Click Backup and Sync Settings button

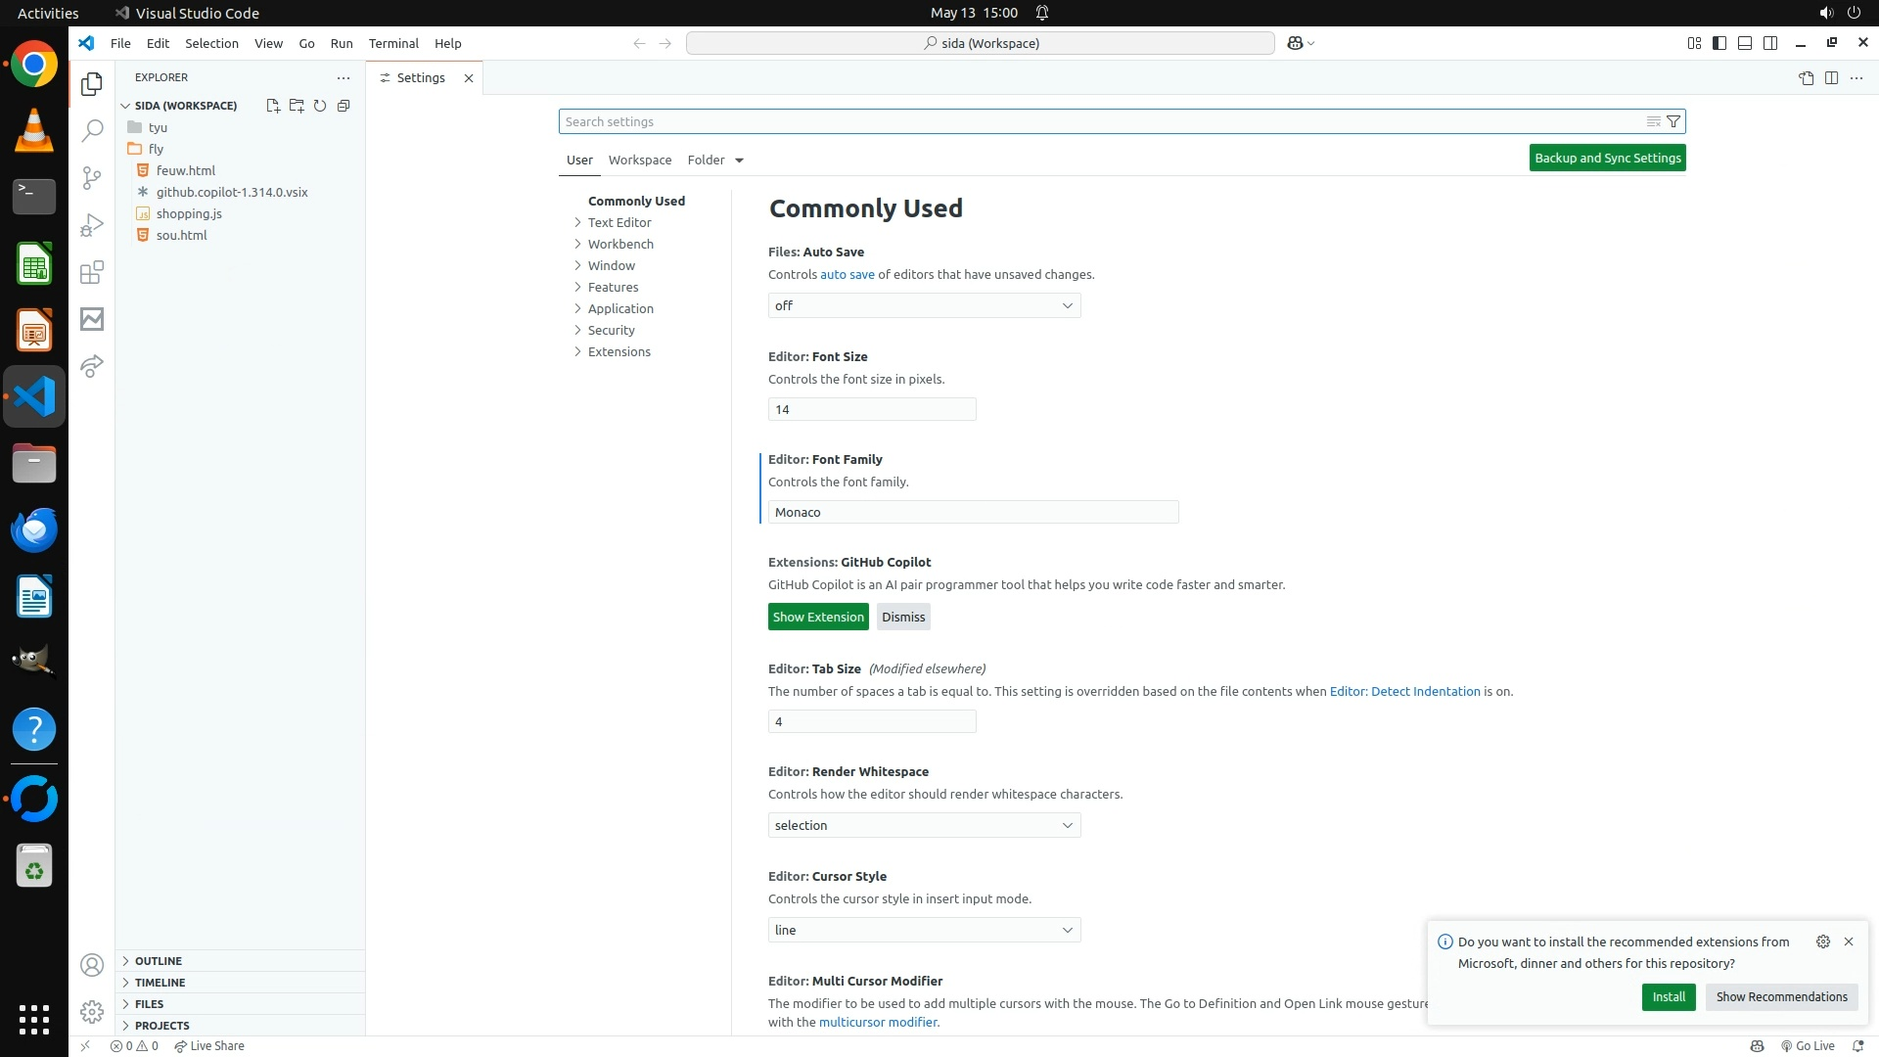coord(1607,158)
